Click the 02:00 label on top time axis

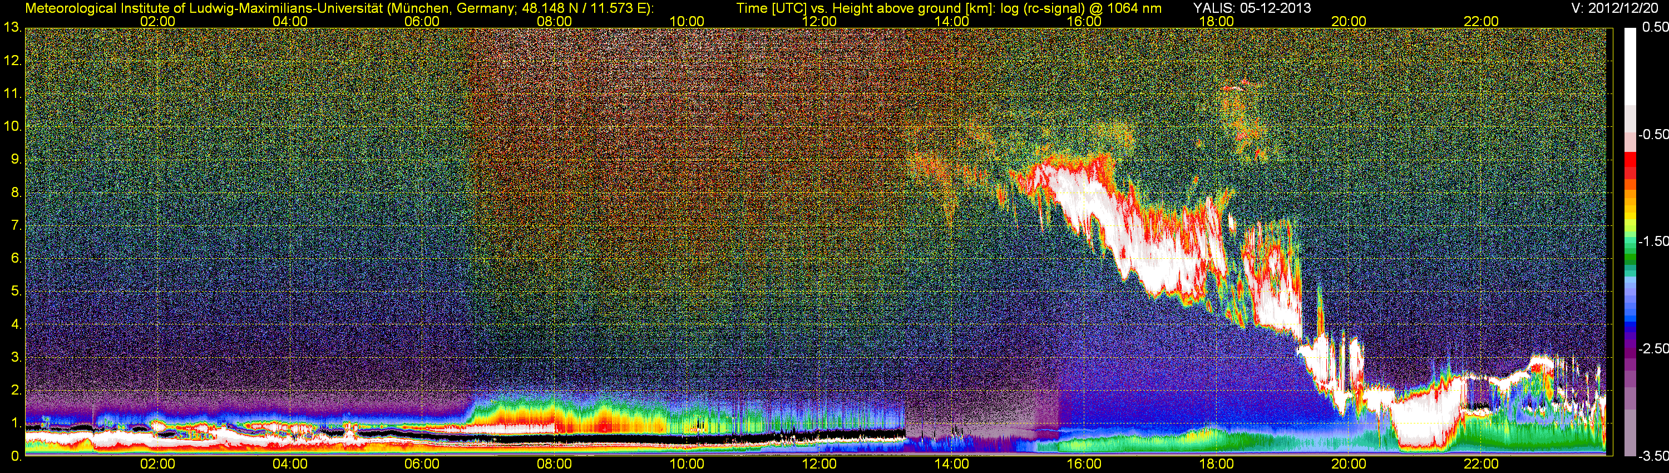(x=157, y=21)
